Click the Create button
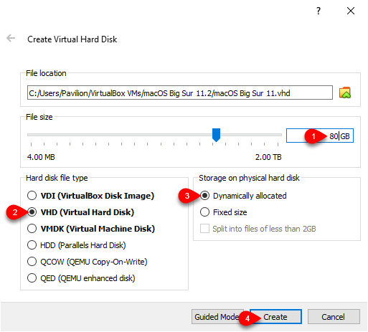368x332 pixels. pyautogui.click(x=275, y=317)
